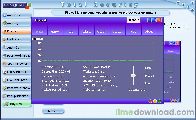Click Workmode: Start text
Image resolution: width=196 pixels, height=120 pixels.
coord(93,71)
